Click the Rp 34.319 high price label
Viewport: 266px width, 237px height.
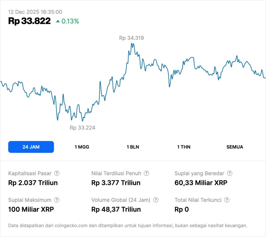[132, 38]
